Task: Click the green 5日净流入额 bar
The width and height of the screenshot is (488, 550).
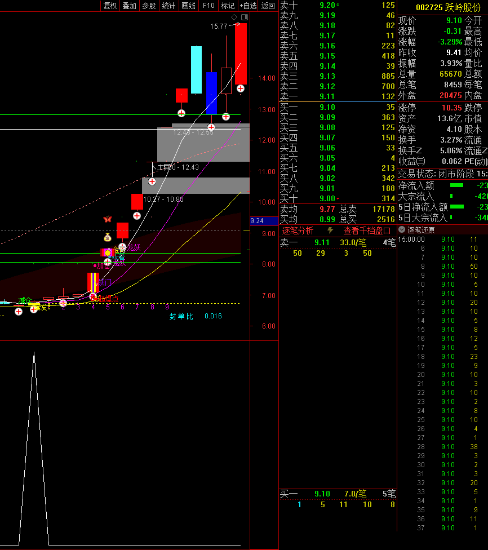Action: 457,207
